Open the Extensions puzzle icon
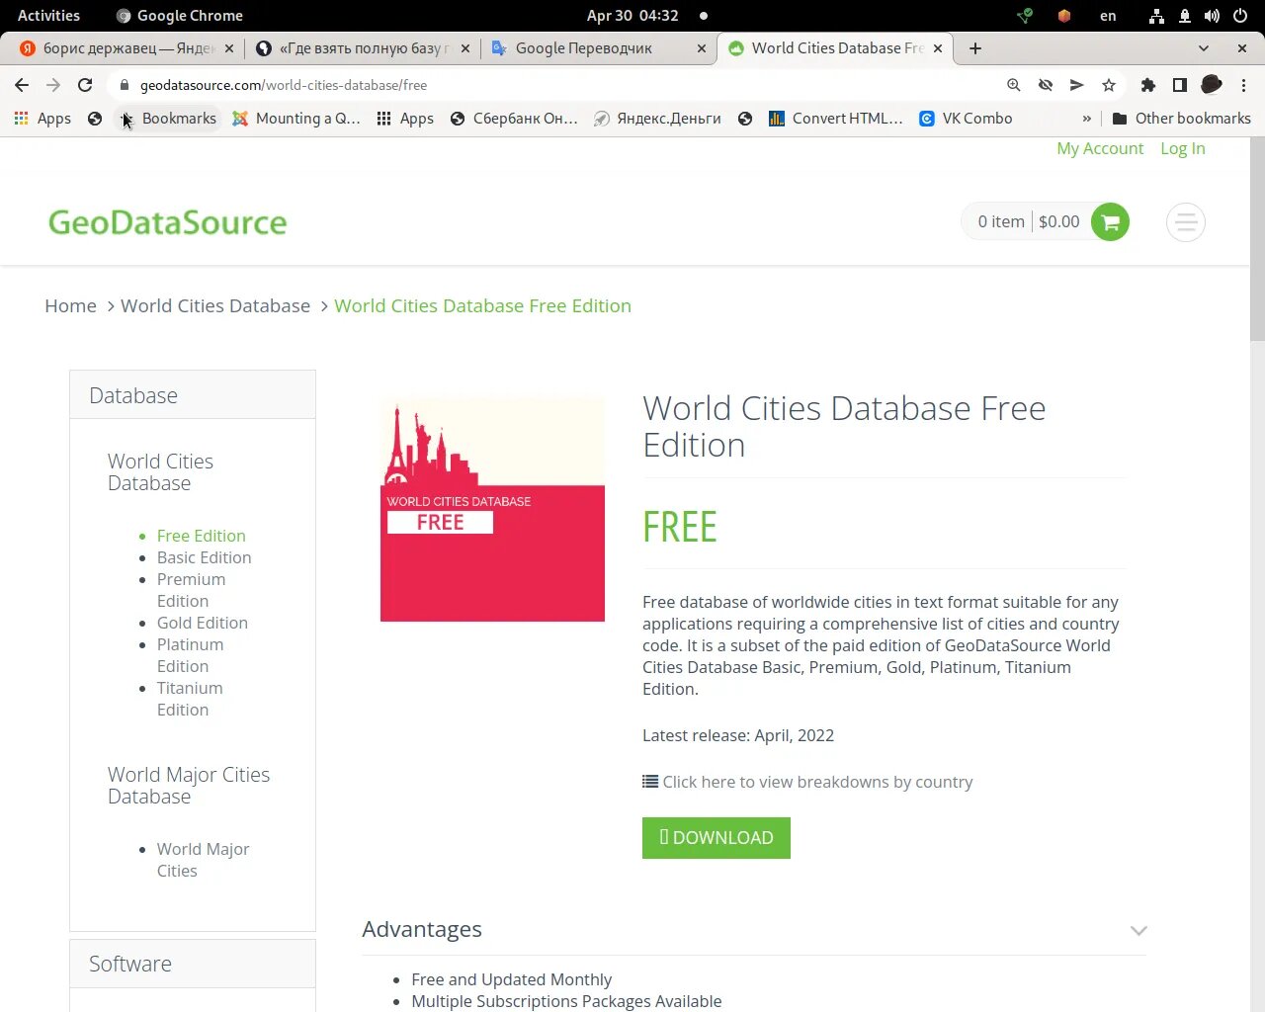The image size is (1265, 1012). 1147,85
